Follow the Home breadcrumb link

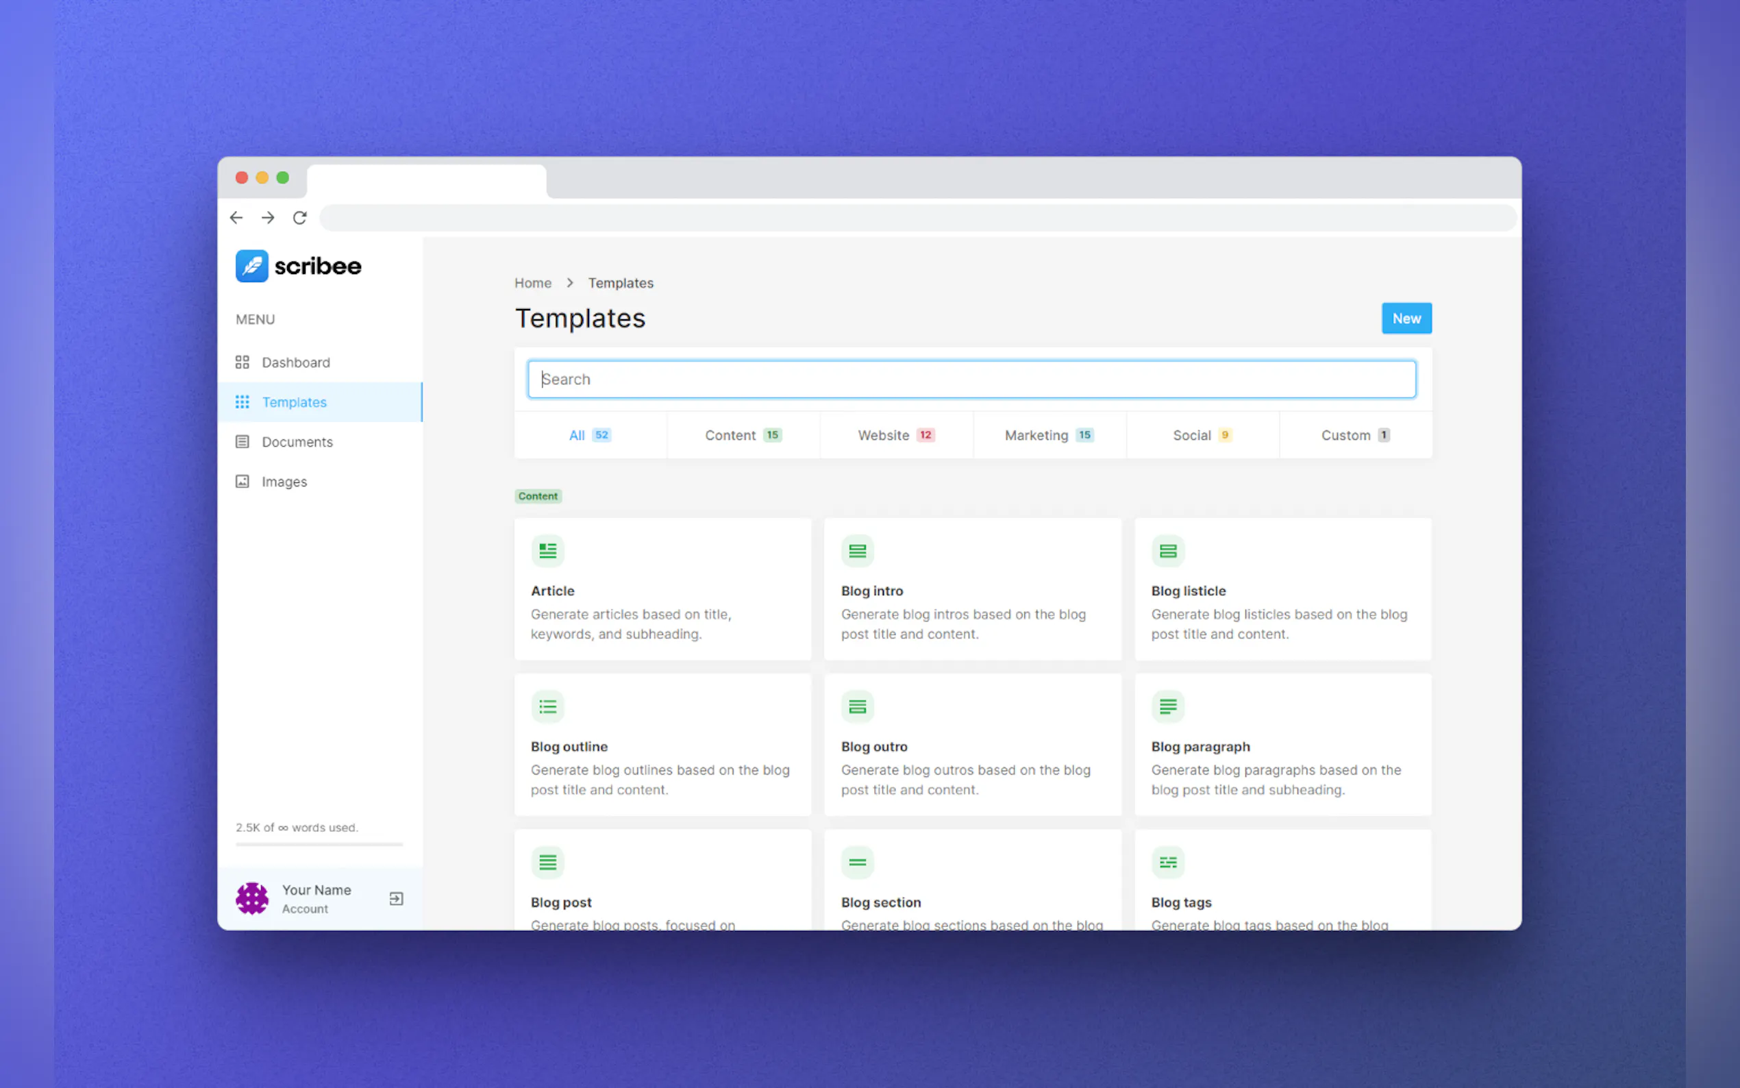click(x=532, y=283)
